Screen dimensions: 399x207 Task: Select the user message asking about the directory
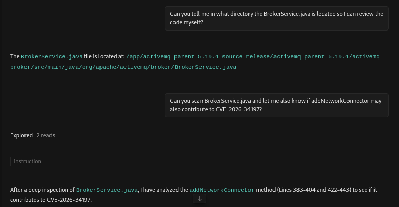click(x=277, y=18)
